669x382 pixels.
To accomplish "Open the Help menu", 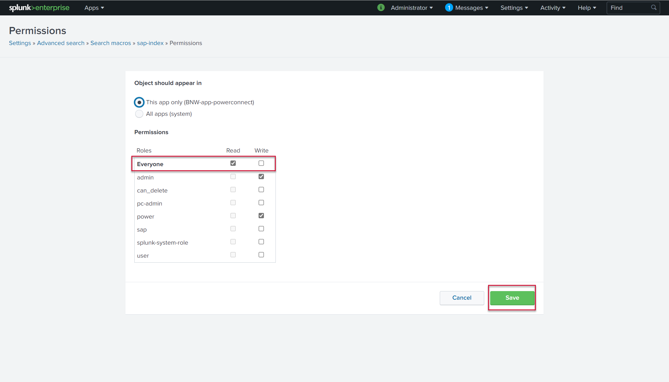I will point(587,8).
